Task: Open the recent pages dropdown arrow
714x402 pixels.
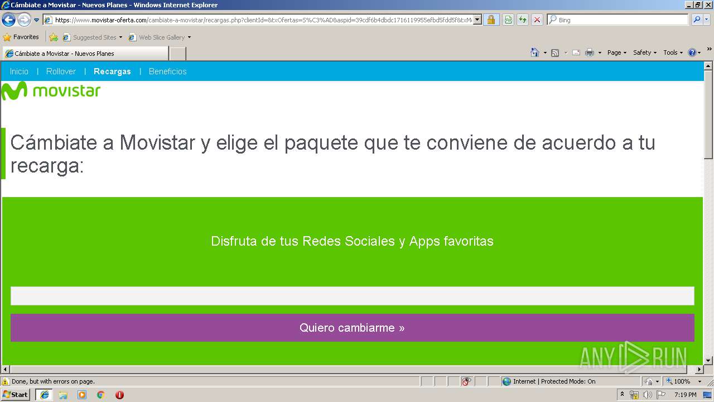Action: click(x=37, y=20)
